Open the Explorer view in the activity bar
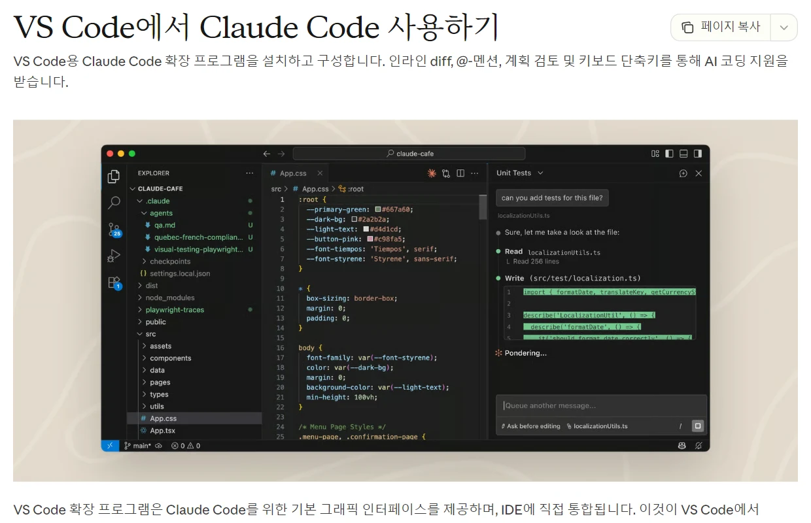 [114, 177]
